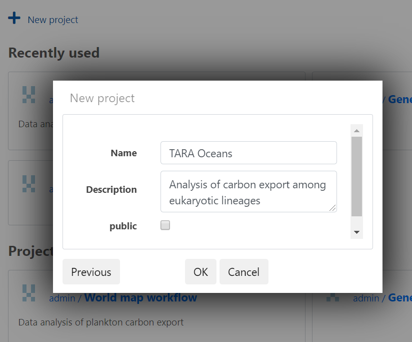Confirm the new project with OK
412x342 pixels.
[200, 272]
